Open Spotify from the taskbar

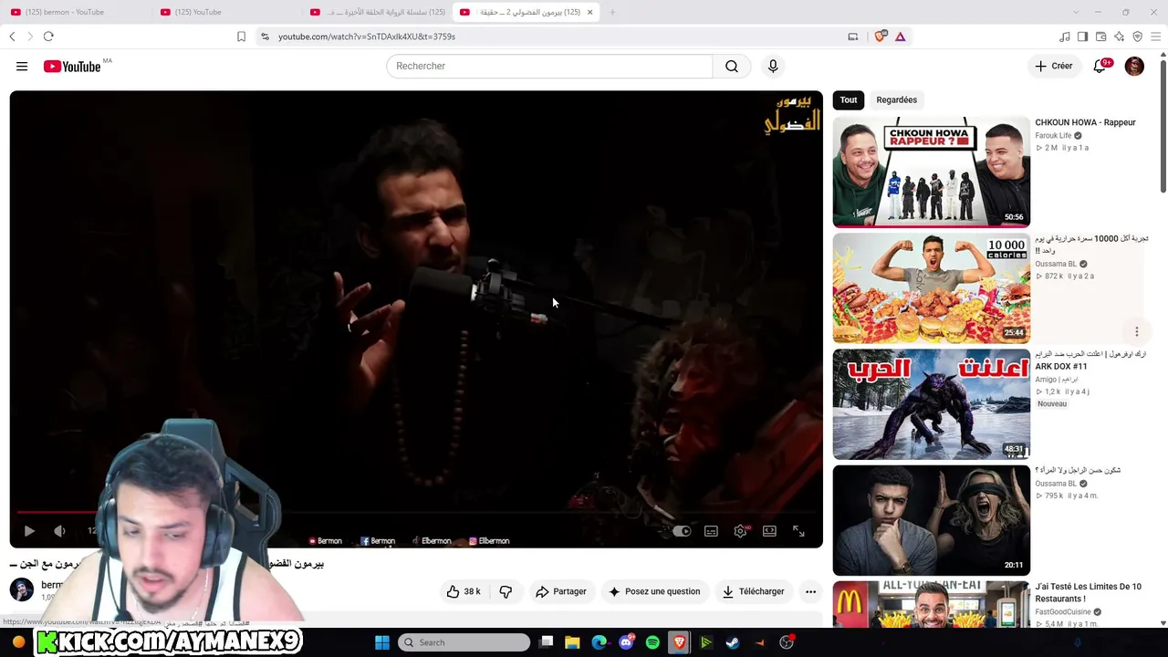tap(652, 642)
